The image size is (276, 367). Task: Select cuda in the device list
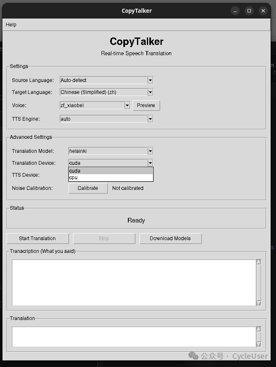(x=111, y=171)
